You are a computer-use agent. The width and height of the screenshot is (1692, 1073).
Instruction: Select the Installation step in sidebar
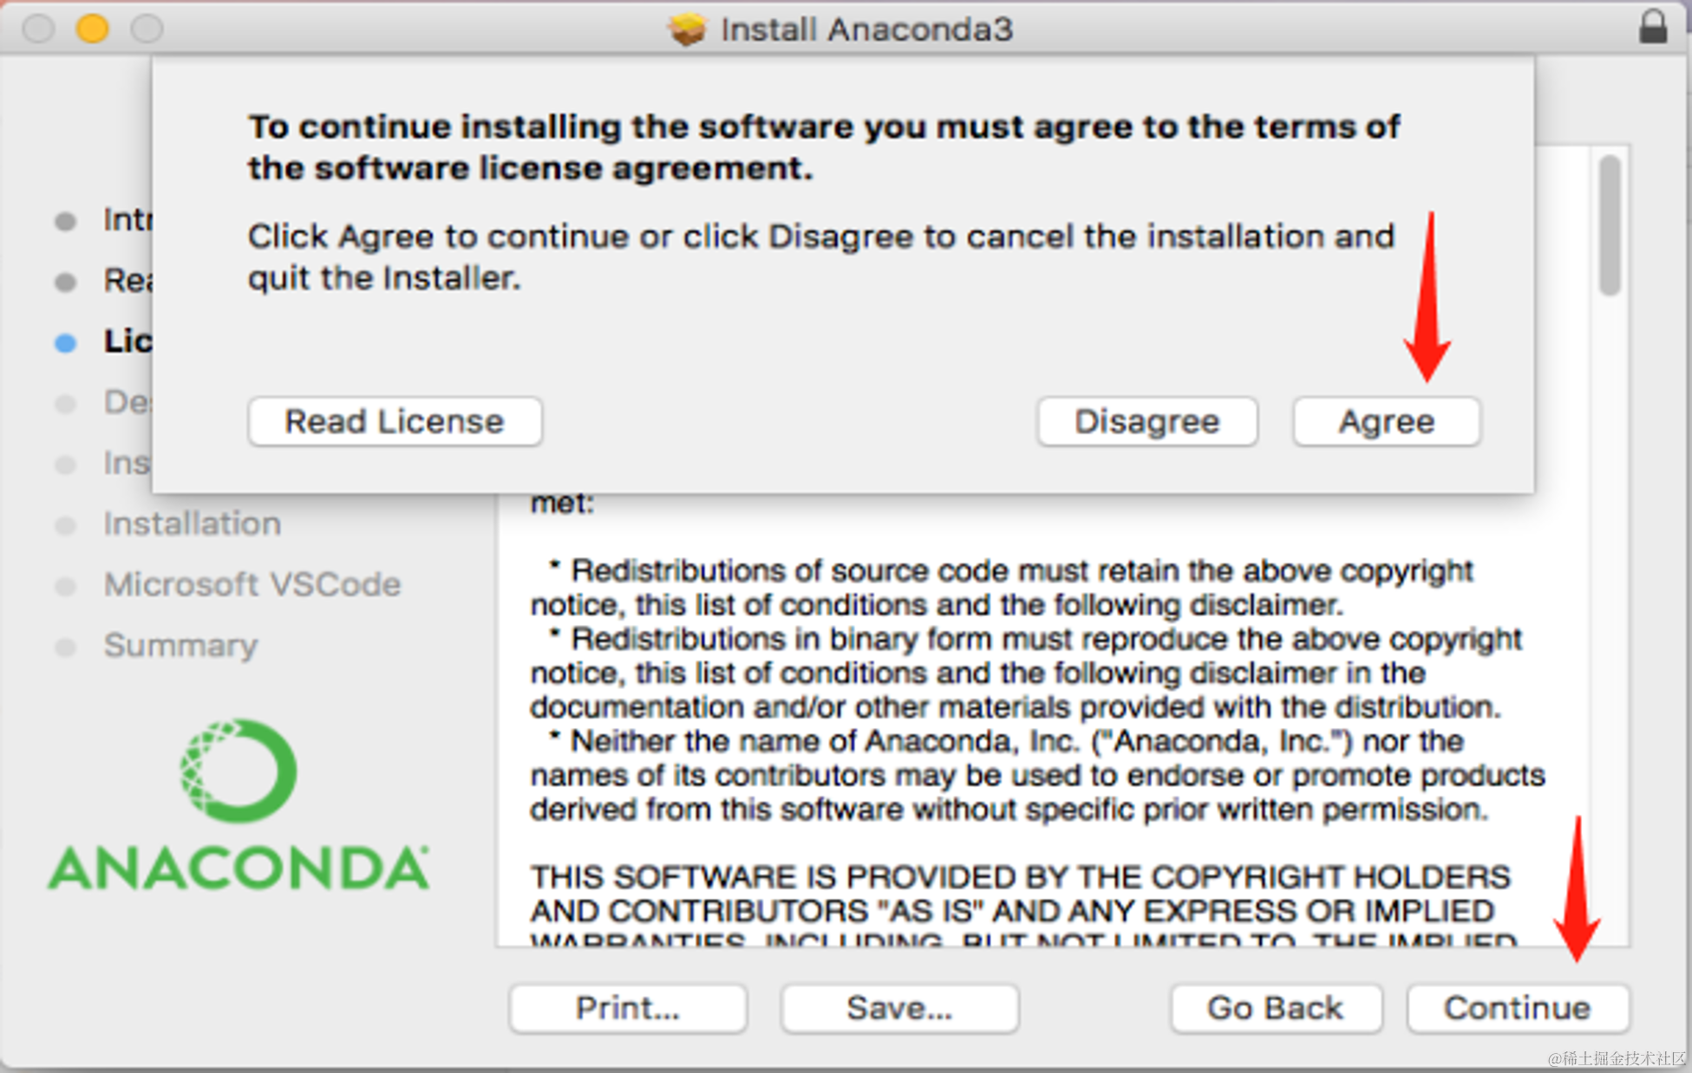[x=192, y=524]
